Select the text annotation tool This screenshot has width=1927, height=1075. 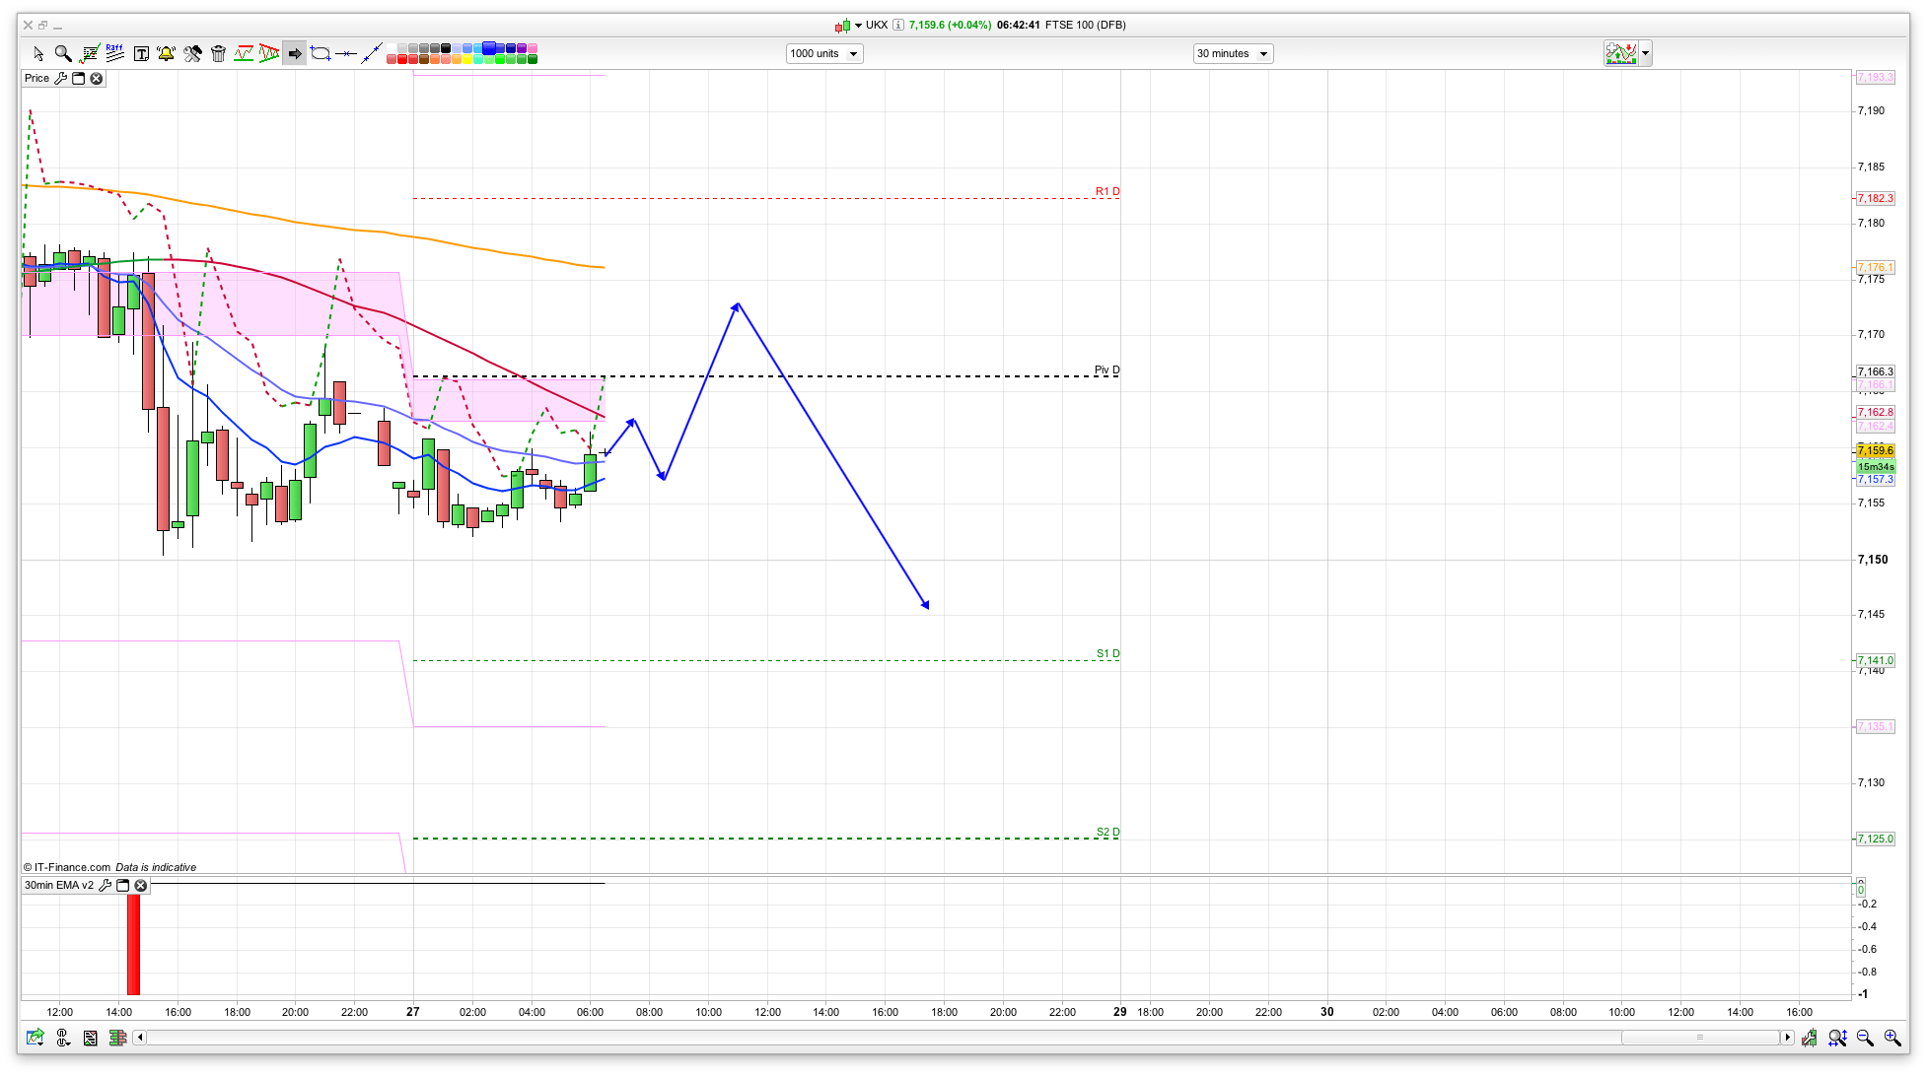[x=141, y=53]
